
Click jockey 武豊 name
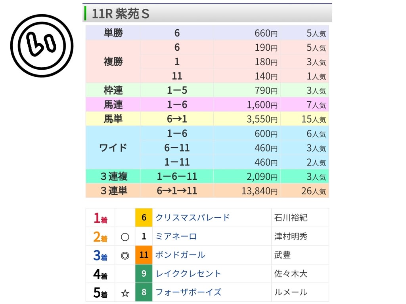click(x=282, y=255)
